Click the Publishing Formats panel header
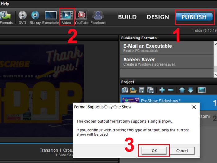The width and height of the screenshot is (217, 163). click(168, 38)
